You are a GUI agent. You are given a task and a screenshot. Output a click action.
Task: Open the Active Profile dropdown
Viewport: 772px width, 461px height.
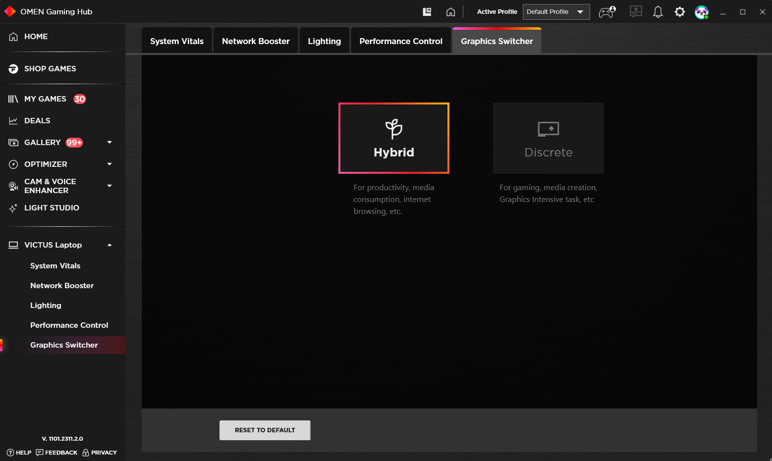pos(556,12)
